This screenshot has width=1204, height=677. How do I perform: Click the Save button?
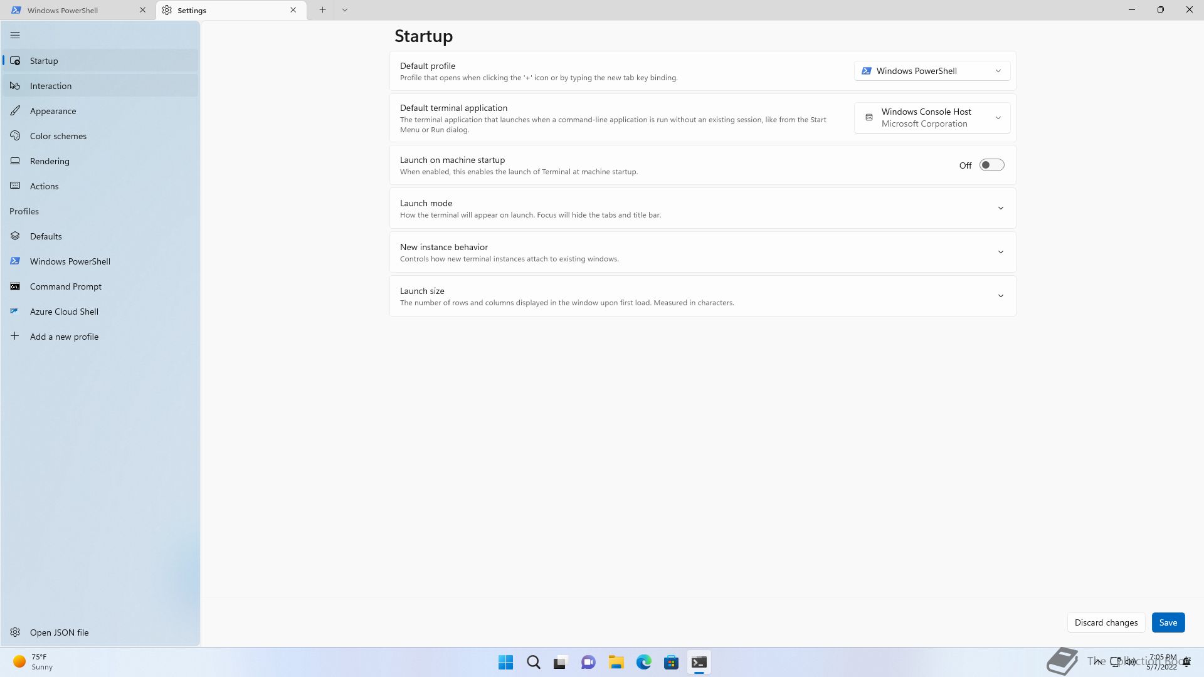[x=1168, y=622]
